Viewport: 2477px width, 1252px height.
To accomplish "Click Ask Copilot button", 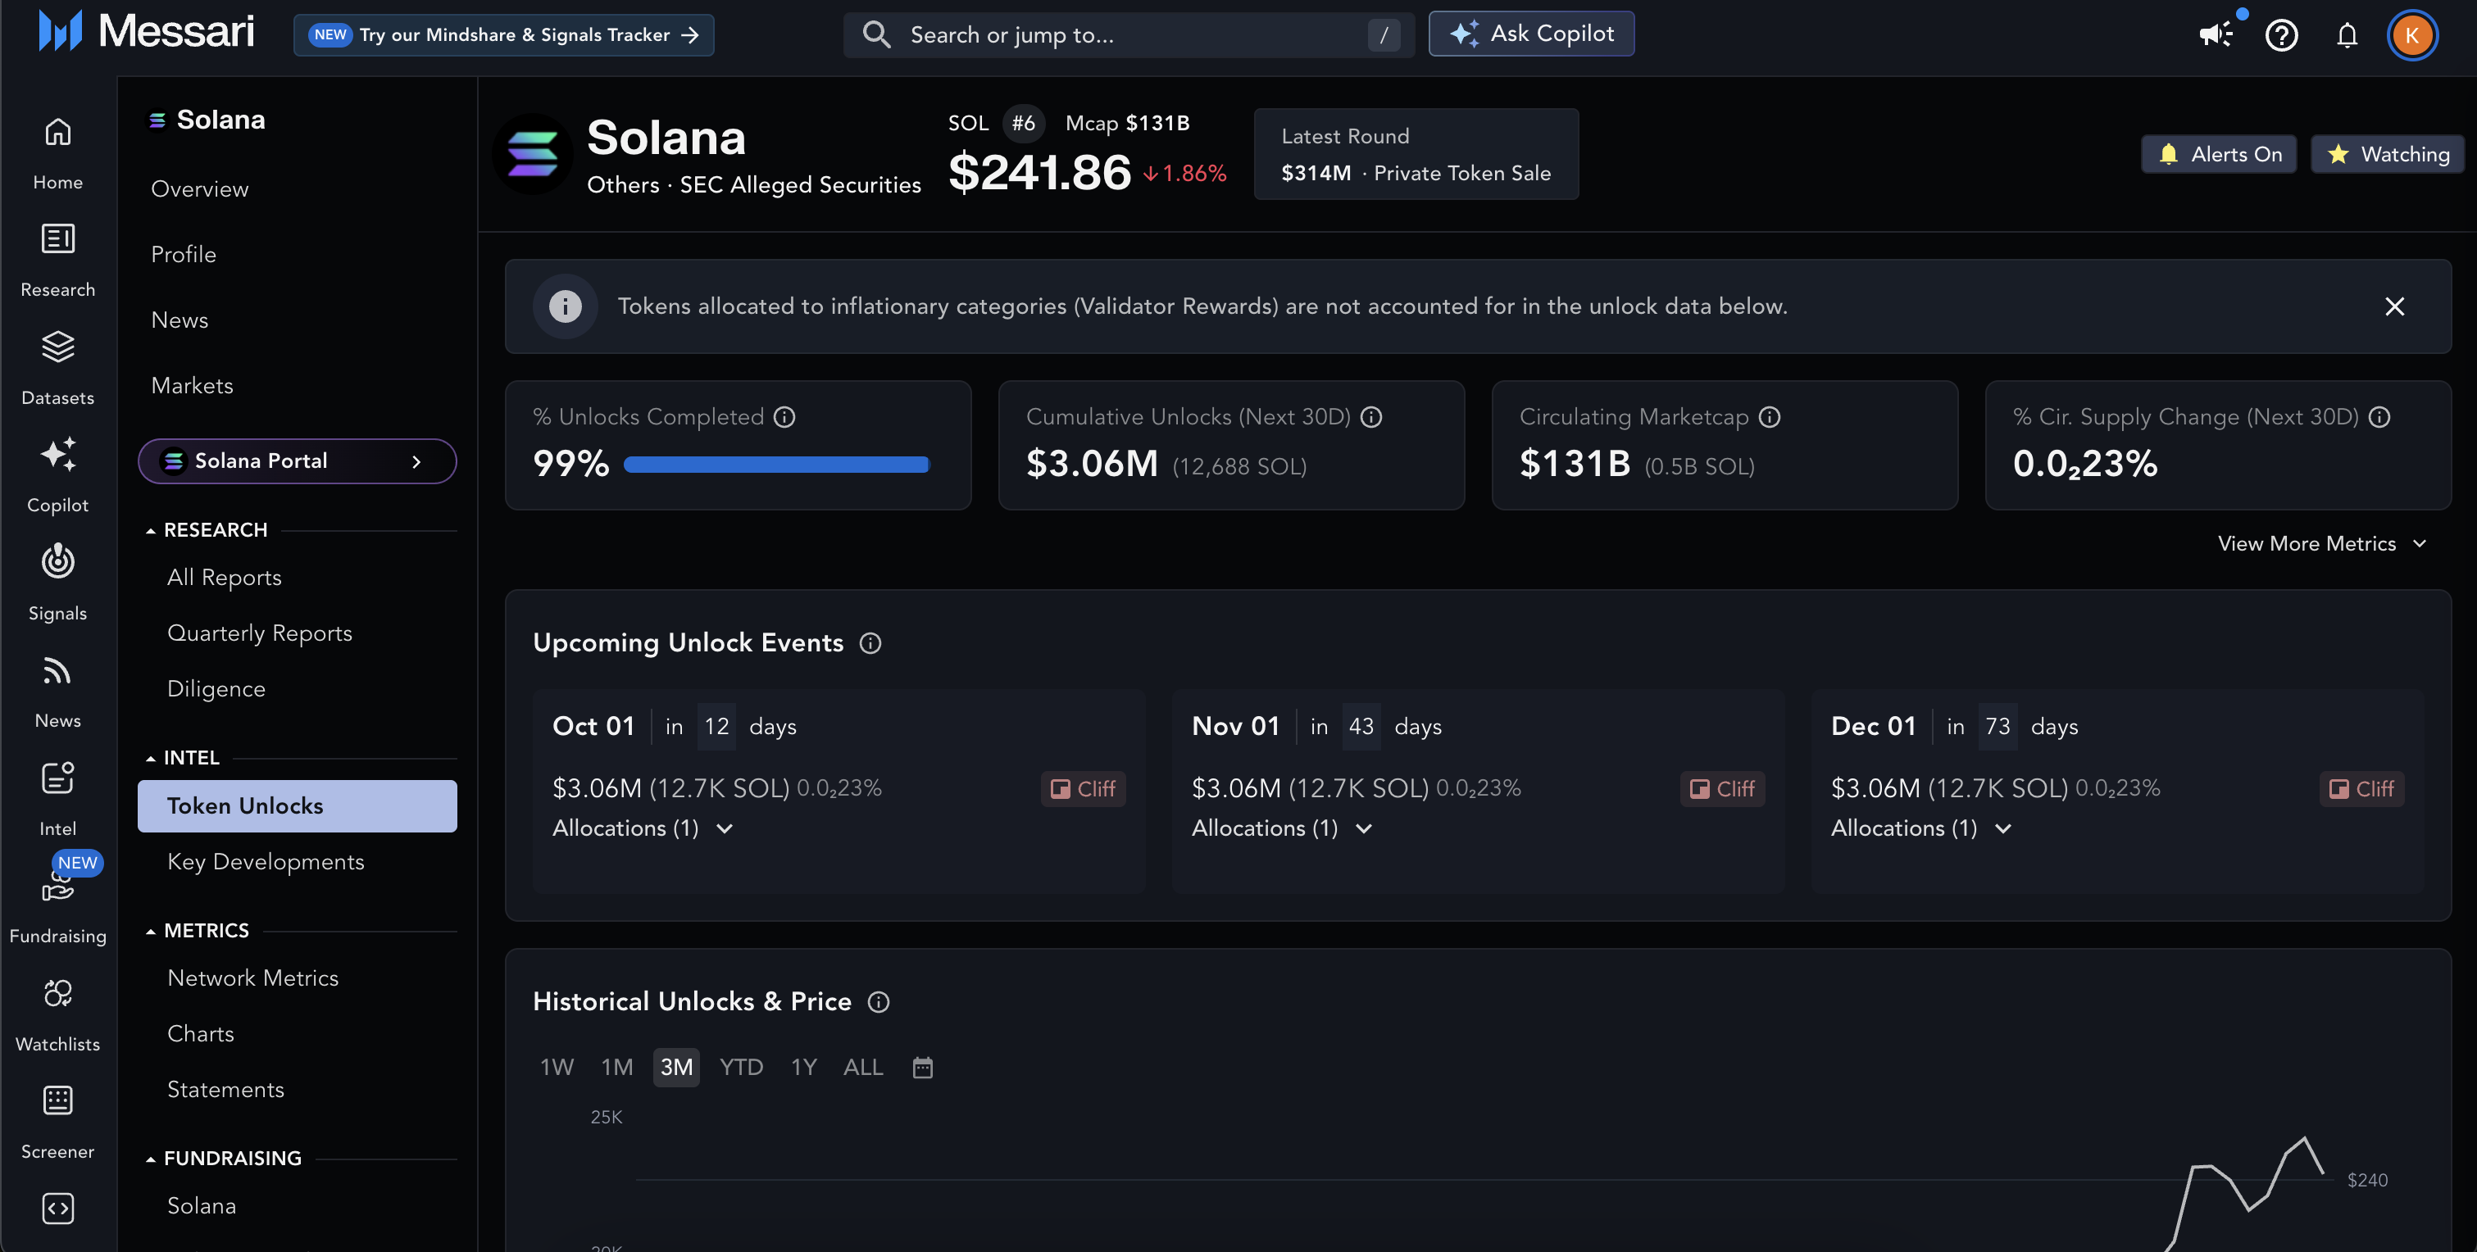I will [1531, 34].
